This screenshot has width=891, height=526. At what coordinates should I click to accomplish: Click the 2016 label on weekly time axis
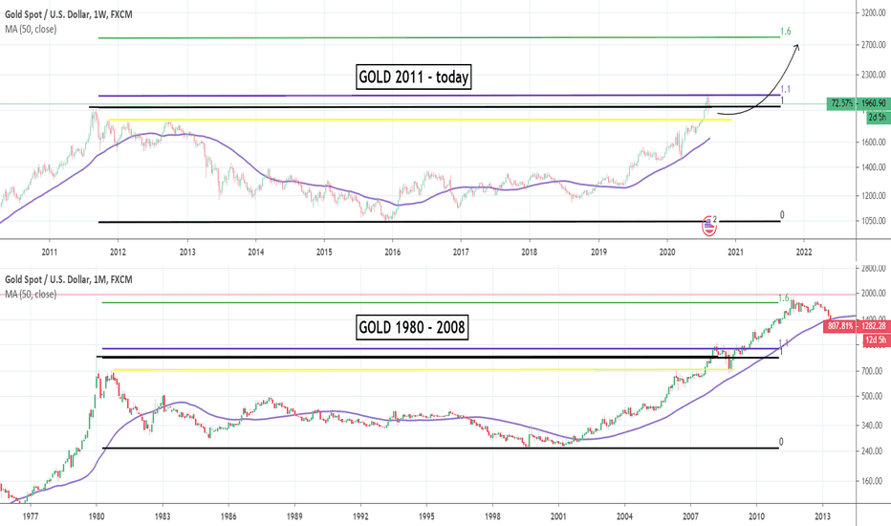pos(392,252)
